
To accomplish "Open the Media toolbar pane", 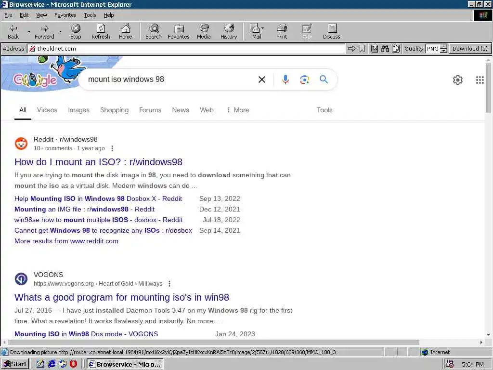I will [204, 31].
